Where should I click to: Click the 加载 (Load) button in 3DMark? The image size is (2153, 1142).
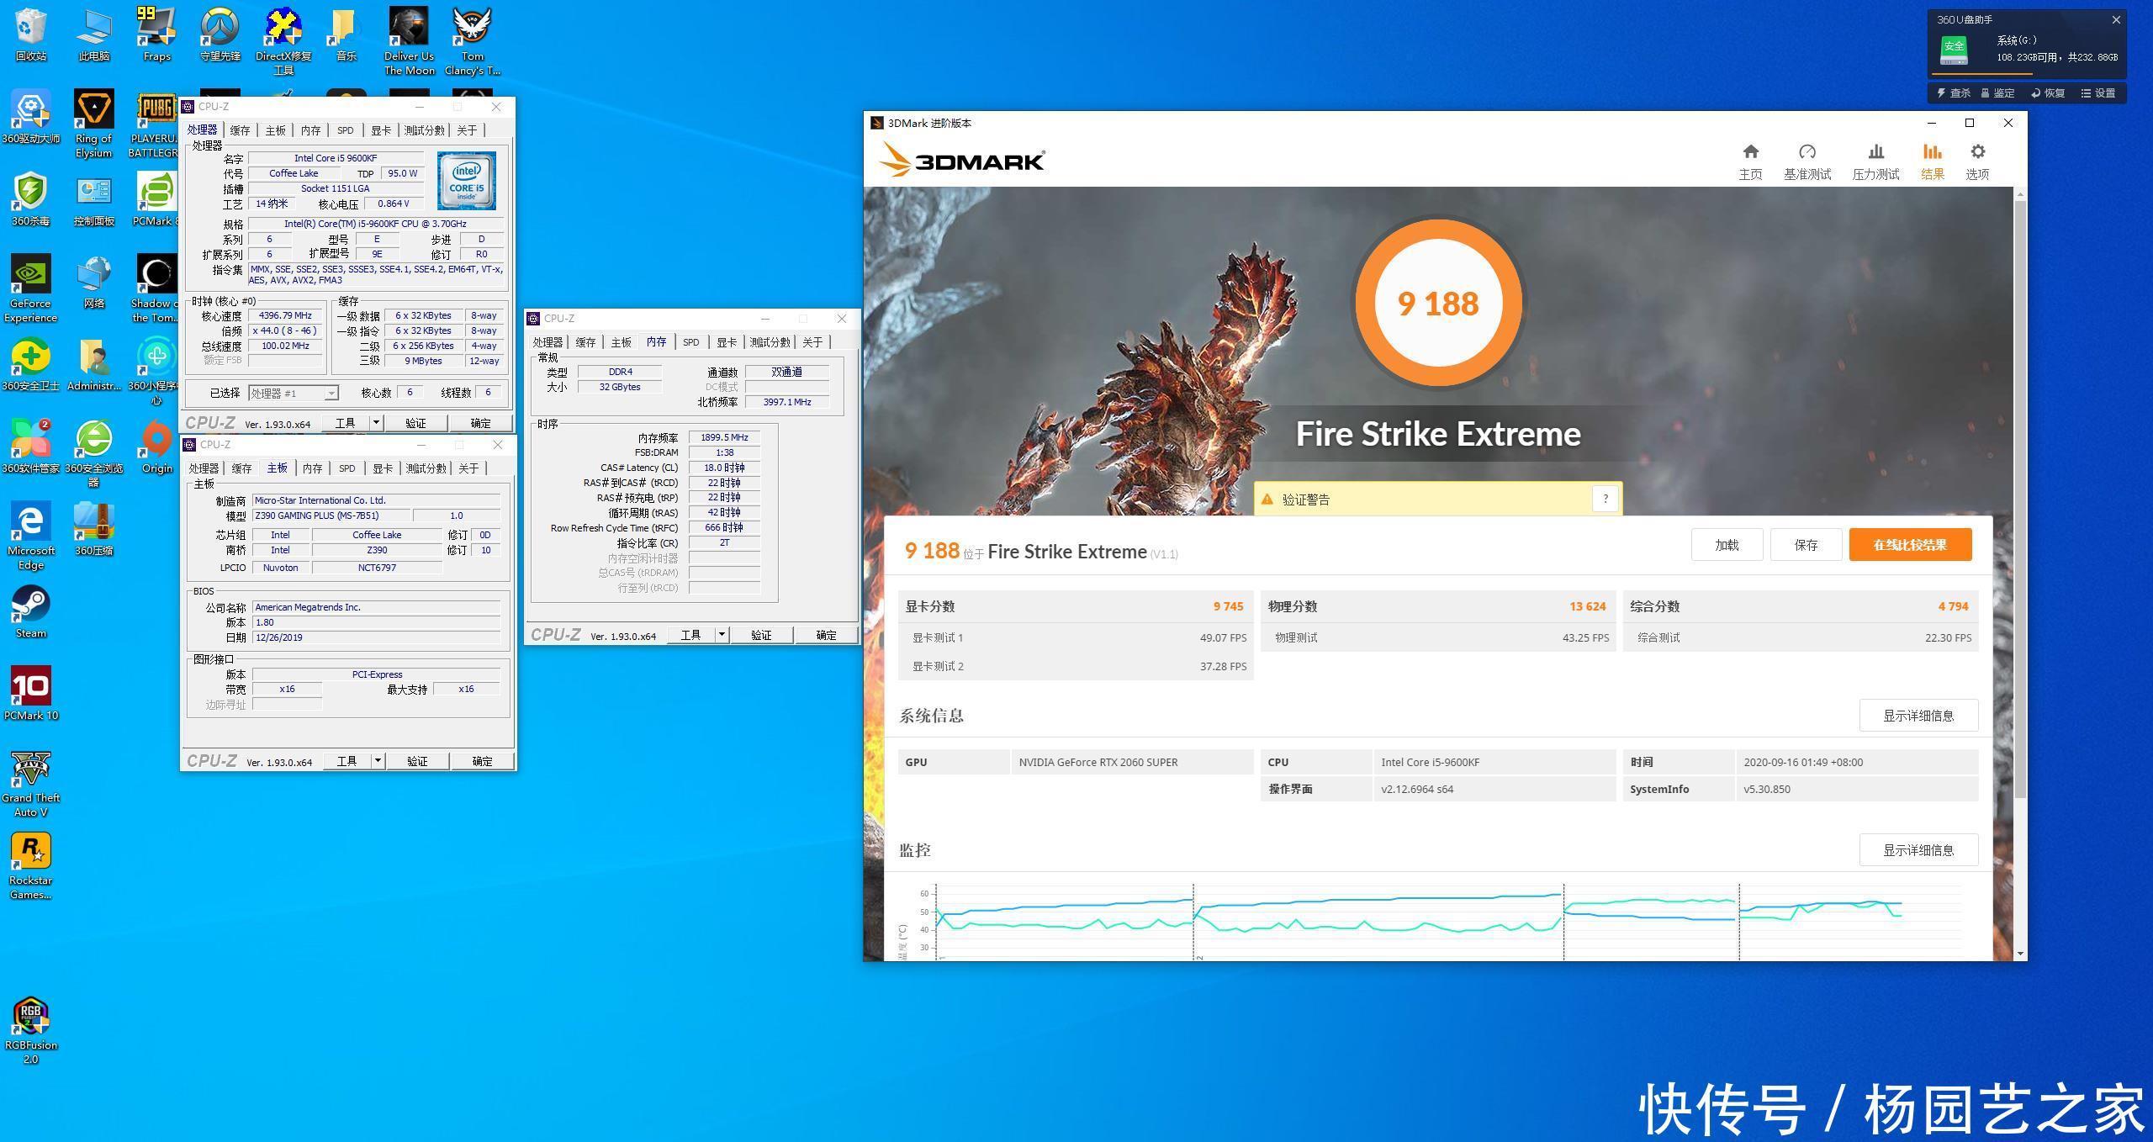point(1728,544)
